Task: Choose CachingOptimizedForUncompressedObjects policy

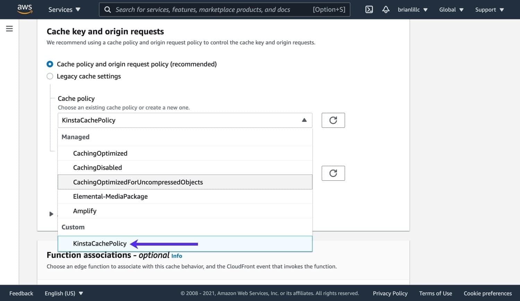Action: 185,182
